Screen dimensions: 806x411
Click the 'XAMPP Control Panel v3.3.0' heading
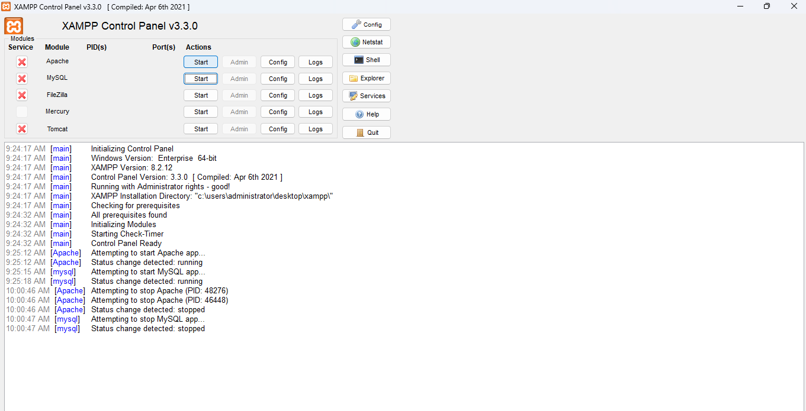pos(130,26)
